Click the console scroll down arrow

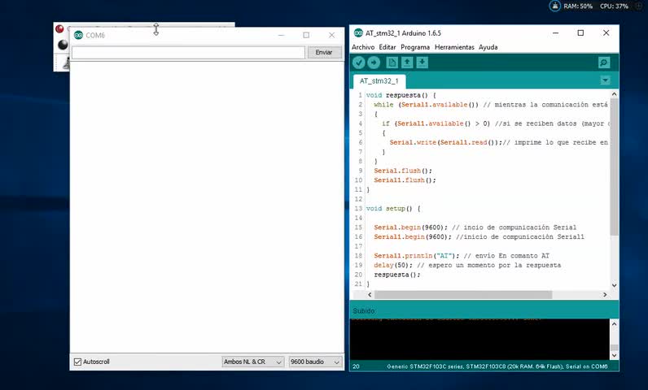pos(614,355)
